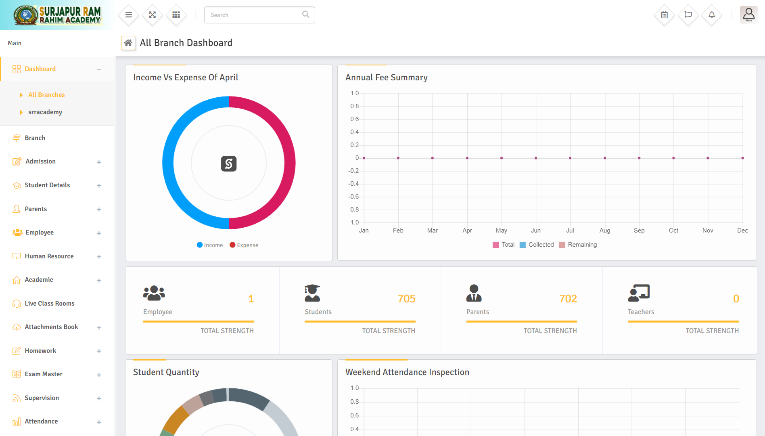Open the Attendance menu label

point(41,421)
